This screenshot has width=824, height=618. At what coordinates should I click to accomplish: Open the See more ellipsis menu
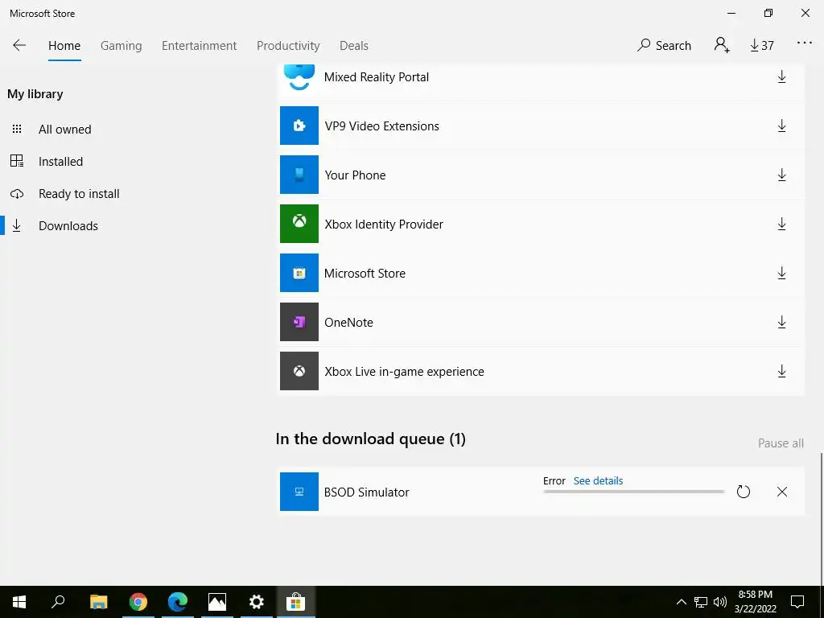point(805,43)
